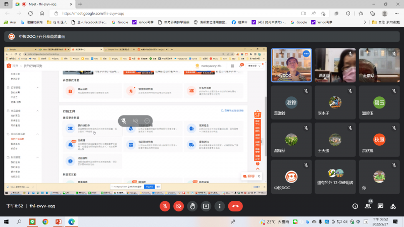
Task: Open PowerPoint from the taskbar
Action: click(59, 221)
